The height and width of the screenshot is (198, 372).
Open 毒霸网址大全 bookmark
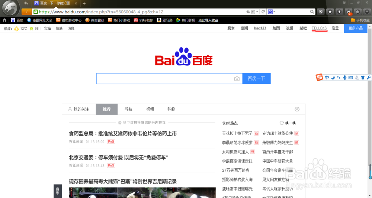pos(40,20)
